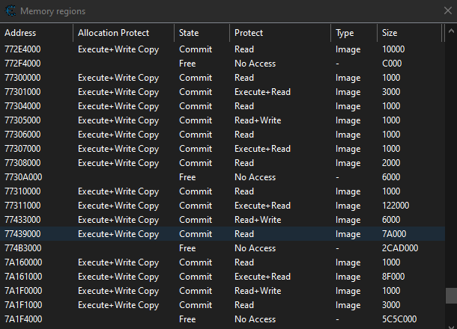The height and width of the screenshot is (329, 457).
Task: Select free region at address 772F4000
Action: coord(22,64)
